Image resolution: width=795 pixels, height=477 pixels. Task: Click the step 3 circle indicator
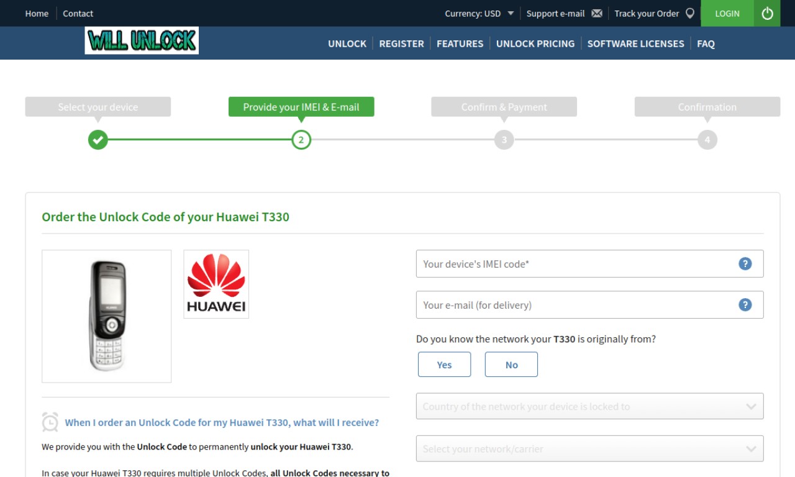tap(504, 140)
